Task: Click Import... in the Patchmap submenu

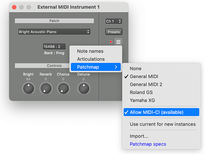Action: point(161,136)
